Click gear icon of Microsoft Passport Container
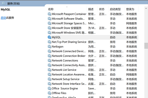The image size is (148, 98). (x=49, y=14)
